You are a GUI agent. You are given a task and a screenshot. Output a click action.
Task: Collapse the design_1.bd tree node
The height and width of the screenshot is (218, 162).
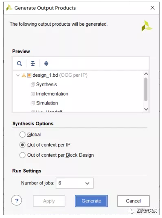pos(18,76)
